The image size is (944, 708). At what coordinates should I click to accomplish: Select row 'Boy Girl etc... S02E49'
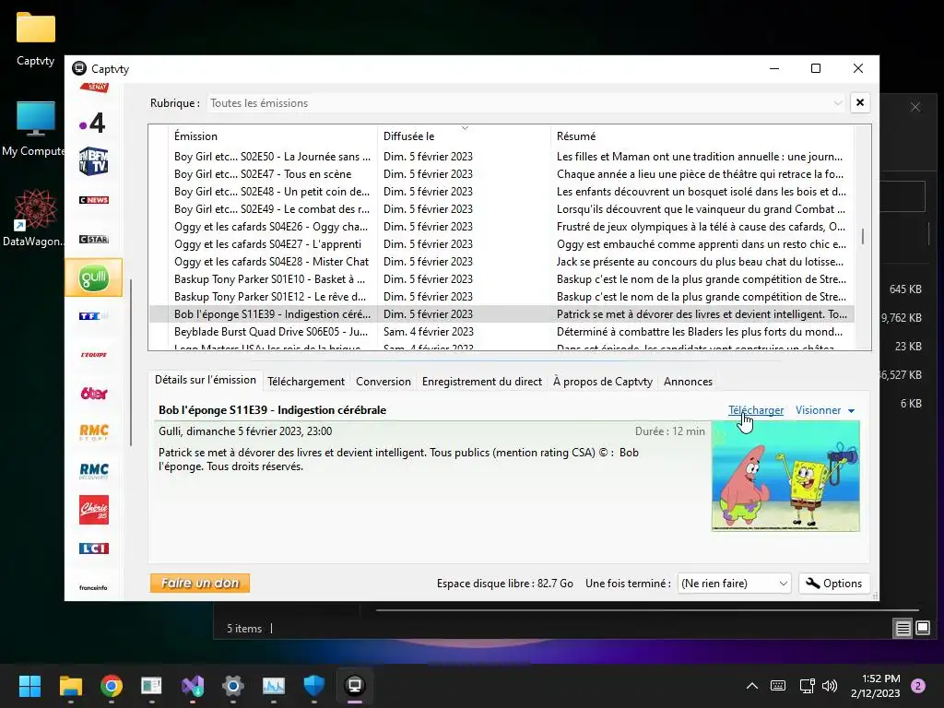(x=501, y=209)
